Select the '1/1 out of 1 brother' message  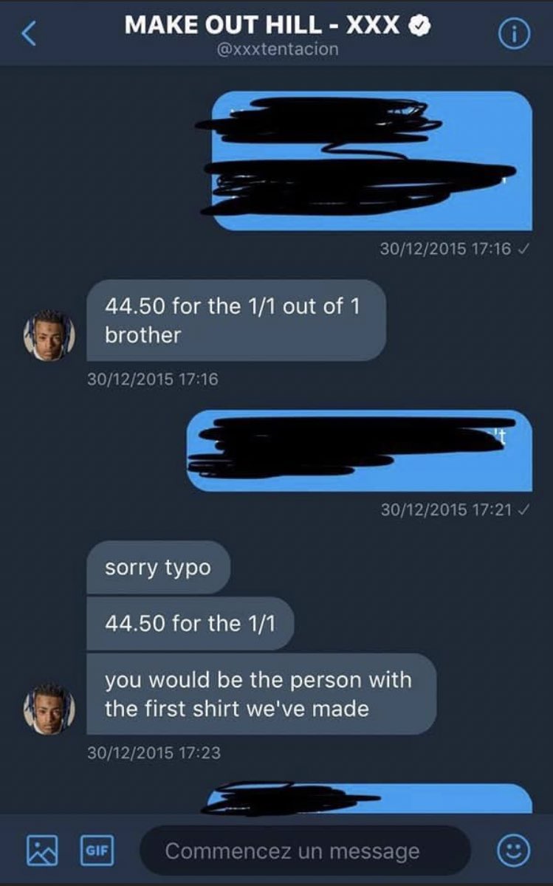tap(236, 320)
